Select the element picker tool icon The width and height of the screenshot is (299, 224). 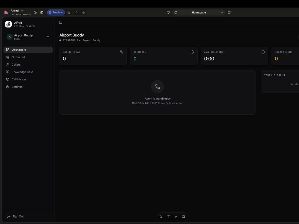[161, 217]
